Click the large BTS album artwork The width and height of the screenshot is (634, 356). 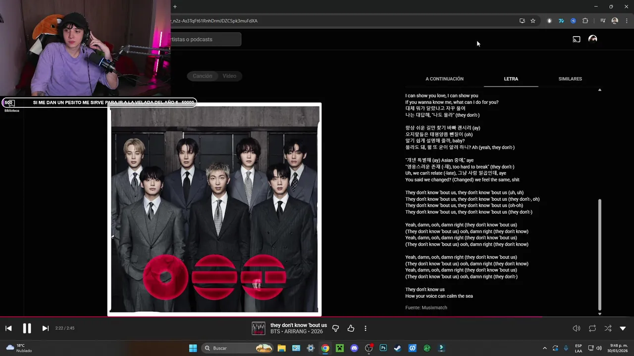pyautogui.click(x=214, y=210)
